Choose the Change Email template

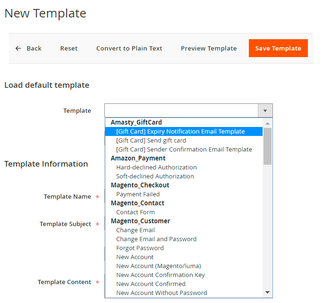pos(136,230)
